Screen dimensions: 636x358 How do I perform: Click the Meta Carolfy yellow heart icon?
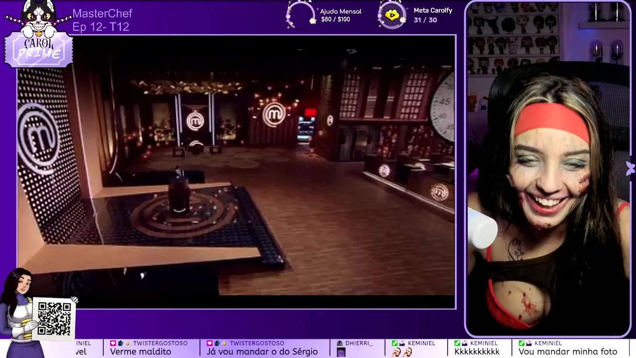tap(392, 15)
